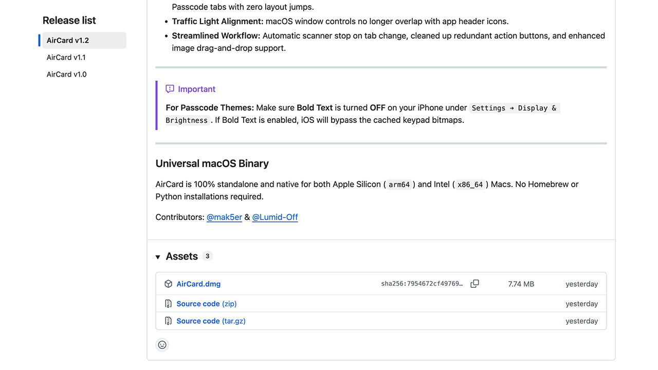Image resolution: width=658 pixels, height=370 pixels.
Task: Click the AirCard.dmg package icon
Action: click(x=168, y=284)
